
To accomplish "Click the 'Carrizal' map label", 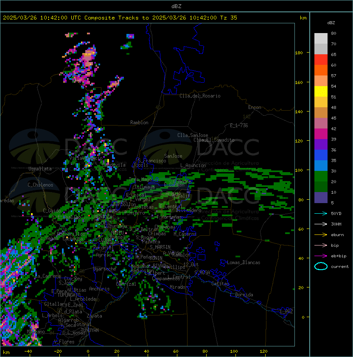I will pyautogui.click(x=126, y=284).
